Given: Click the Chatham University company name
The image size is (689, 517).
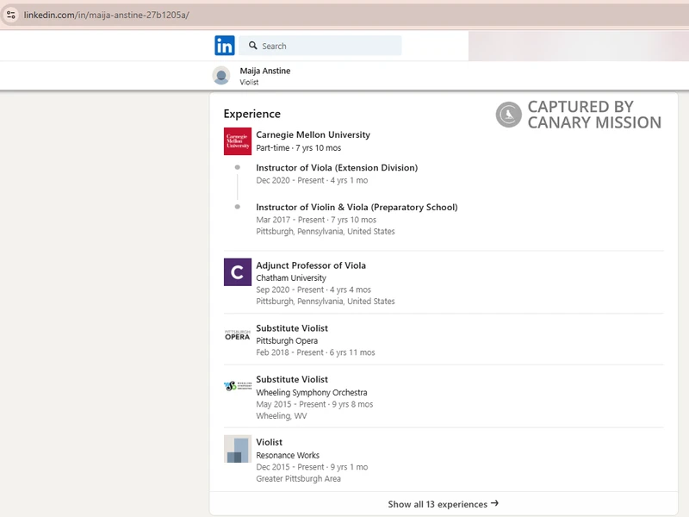Looking at the screenshot, I should (x=291, y=277).
